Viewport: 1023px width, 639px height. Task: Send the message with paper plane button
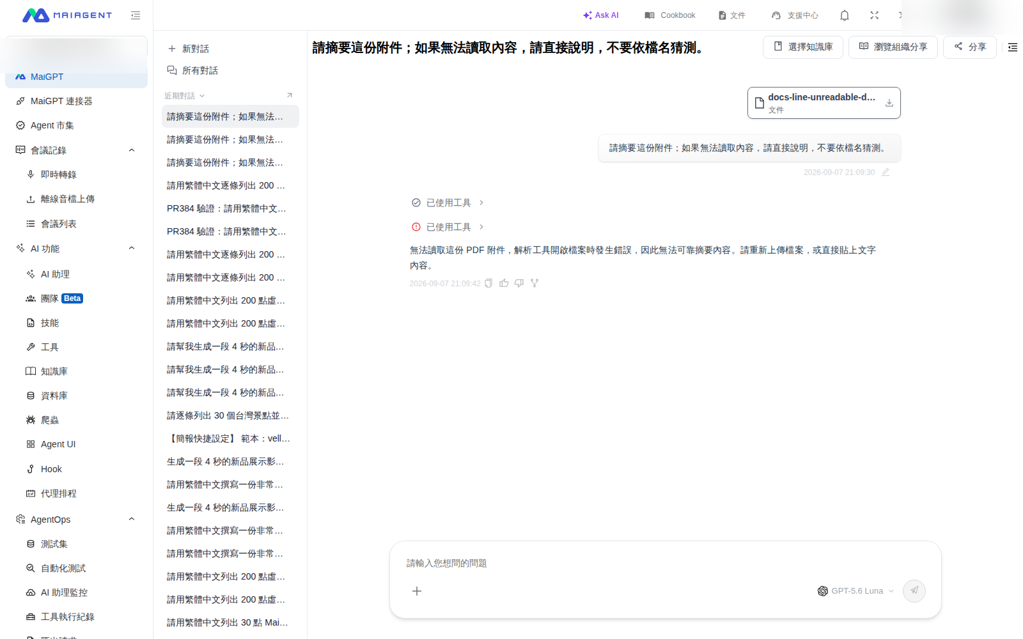914,590
